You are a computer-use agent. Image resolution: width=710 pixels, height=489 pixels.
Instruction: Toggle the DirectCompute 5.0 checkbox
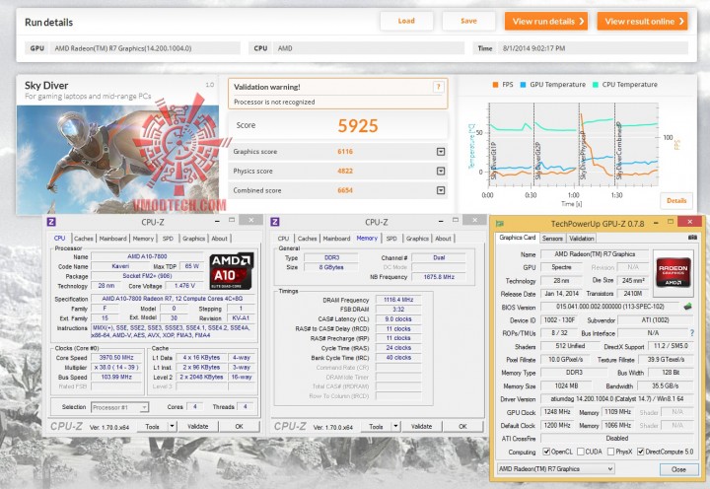point(641,452)
